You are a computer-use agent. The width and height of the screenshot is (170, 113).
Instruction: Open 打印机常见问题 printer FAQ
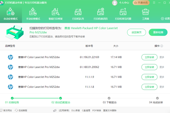tap(123, 14)
